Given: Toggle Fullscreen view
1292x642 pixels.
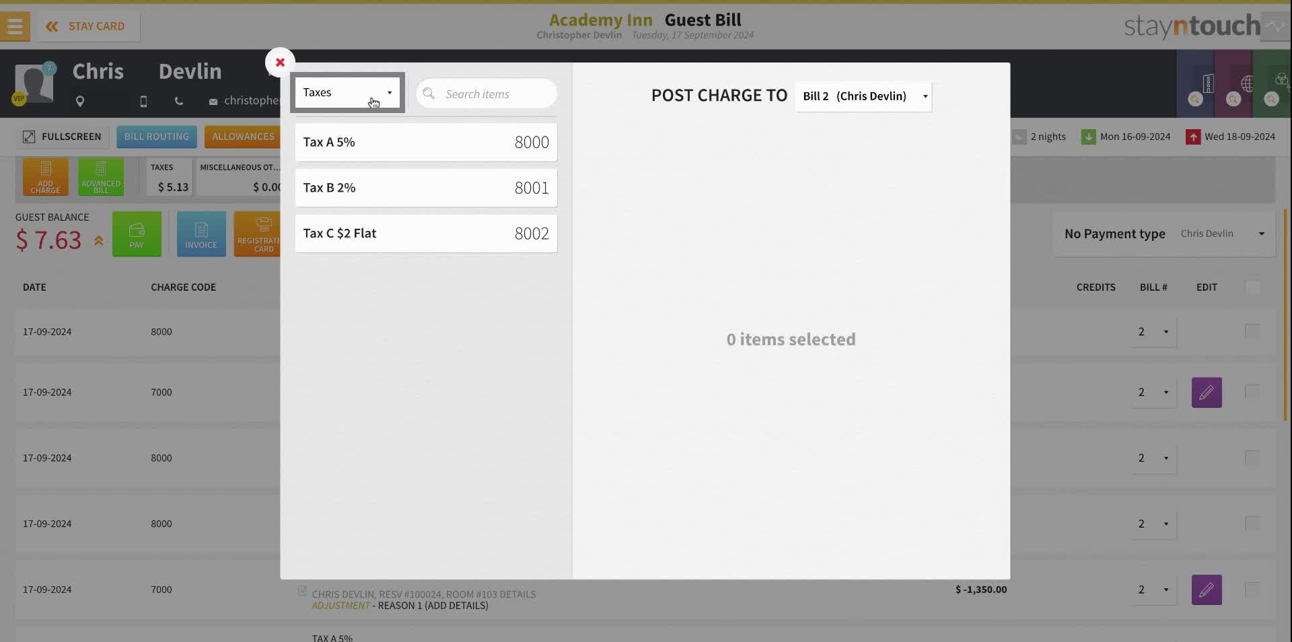Looking at the screenshot, I should coord(62,137).
